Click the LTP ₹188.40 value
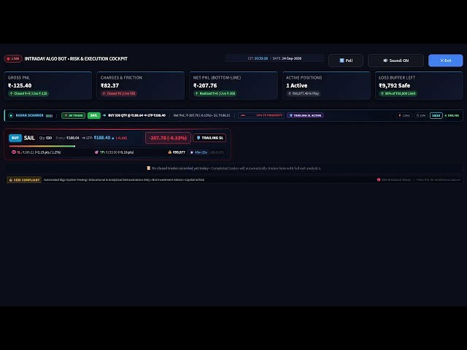Viewport: 467px width, 350px height. point(102,138)
